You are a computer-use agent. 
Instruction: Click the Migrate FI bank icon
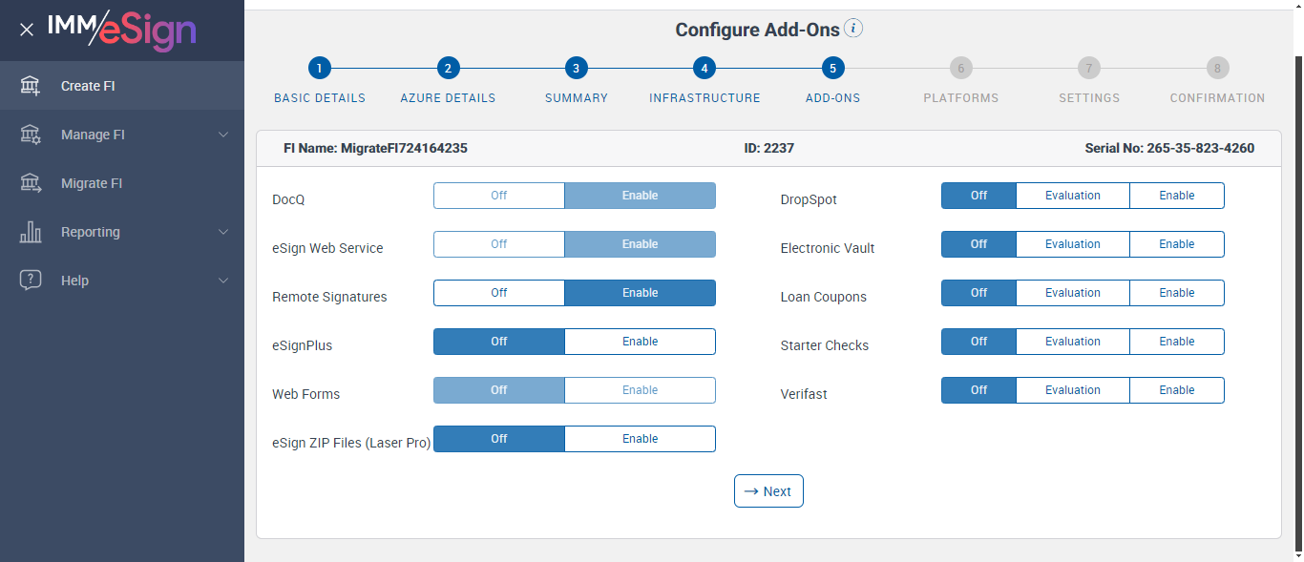[31, 183]
